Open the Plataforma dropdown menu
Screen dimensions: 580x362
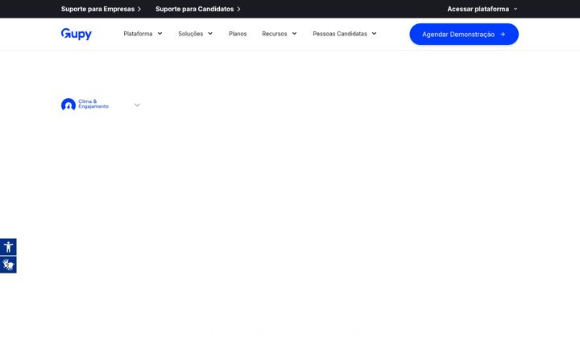143,34
